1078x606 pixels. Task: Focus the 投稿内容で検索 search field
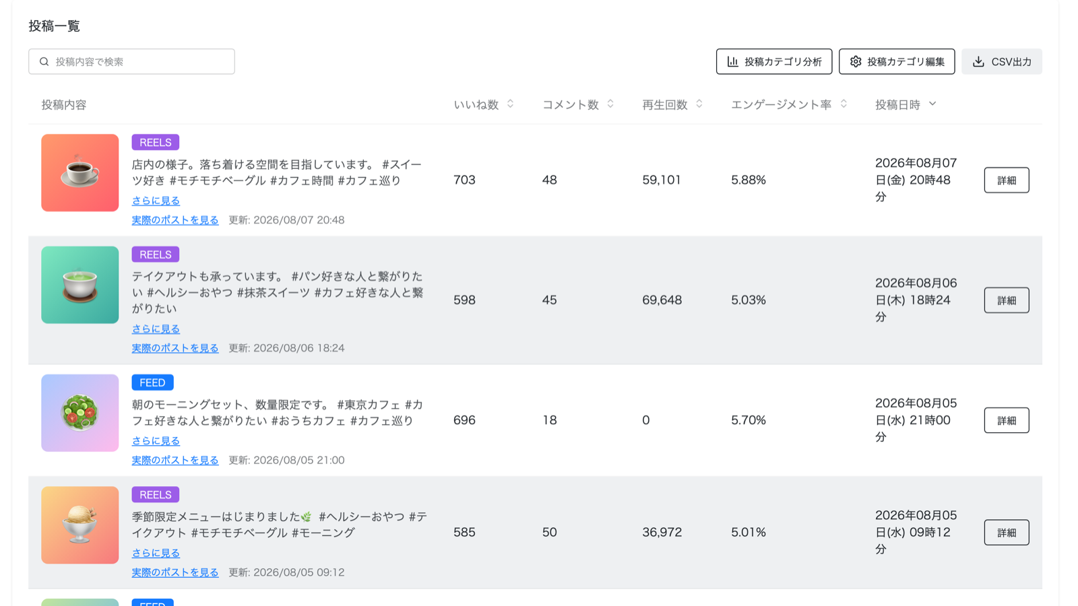(x=131, y=61)
